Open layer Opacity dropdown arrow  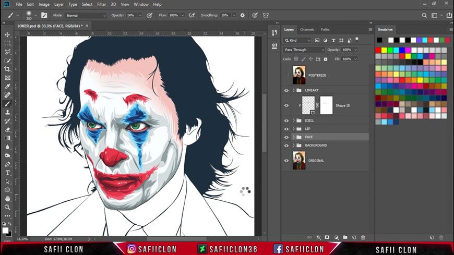click(355, 50)
